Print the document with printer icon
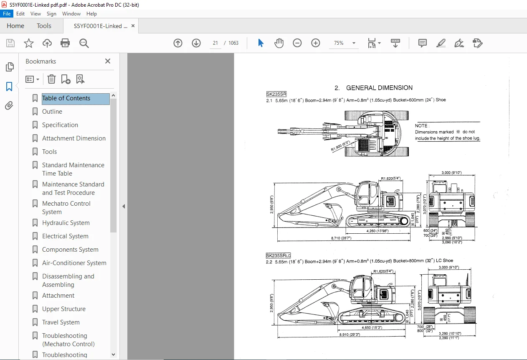The height and width of the screenshot is (360, 527). (x=65, y=43)
